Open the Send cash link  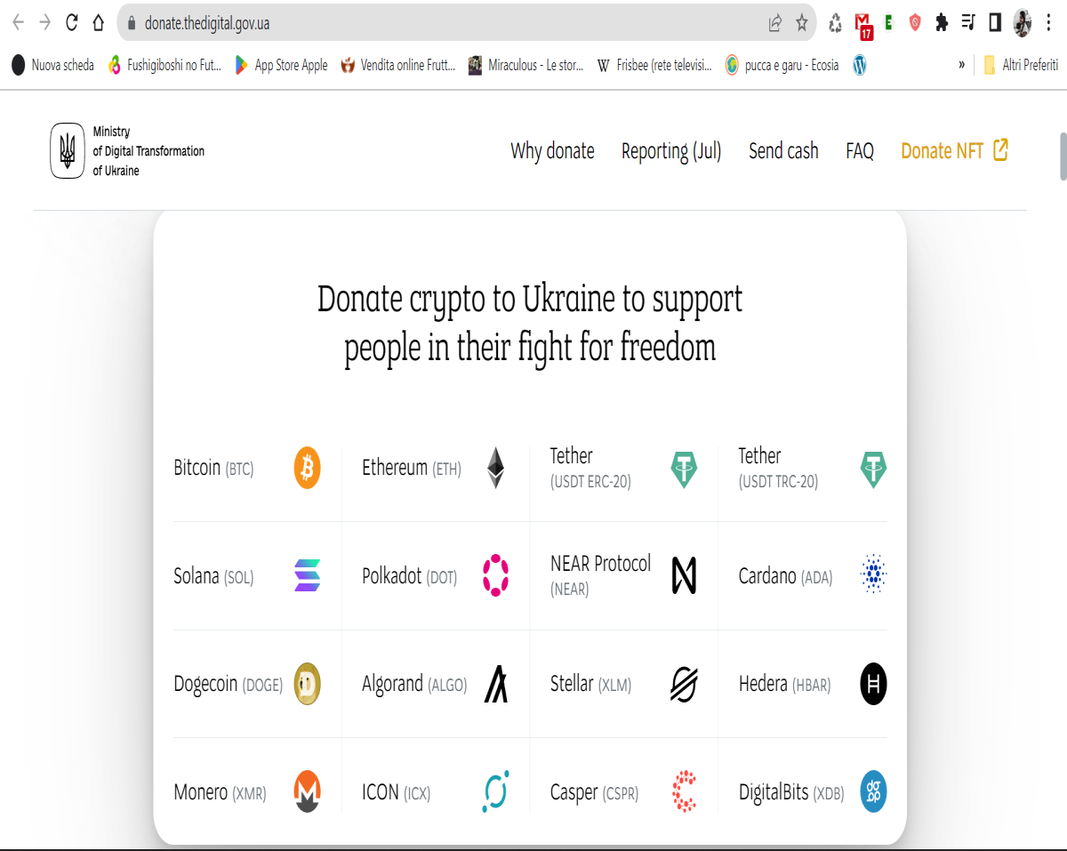783,151
